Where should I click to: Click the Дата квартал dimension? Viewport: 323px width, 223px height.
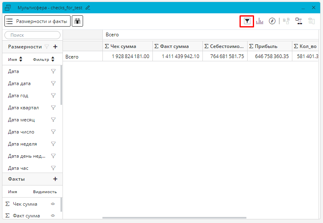point(23,108)
